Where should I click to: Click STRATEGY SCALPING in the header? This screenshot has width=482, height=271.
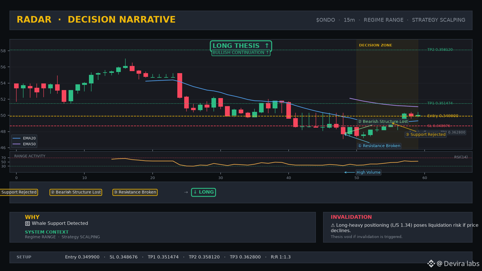tap(439, 20)
